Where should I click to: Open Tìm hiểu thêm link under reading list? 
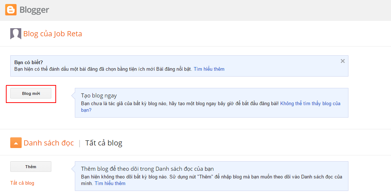(x=110, y=184)
